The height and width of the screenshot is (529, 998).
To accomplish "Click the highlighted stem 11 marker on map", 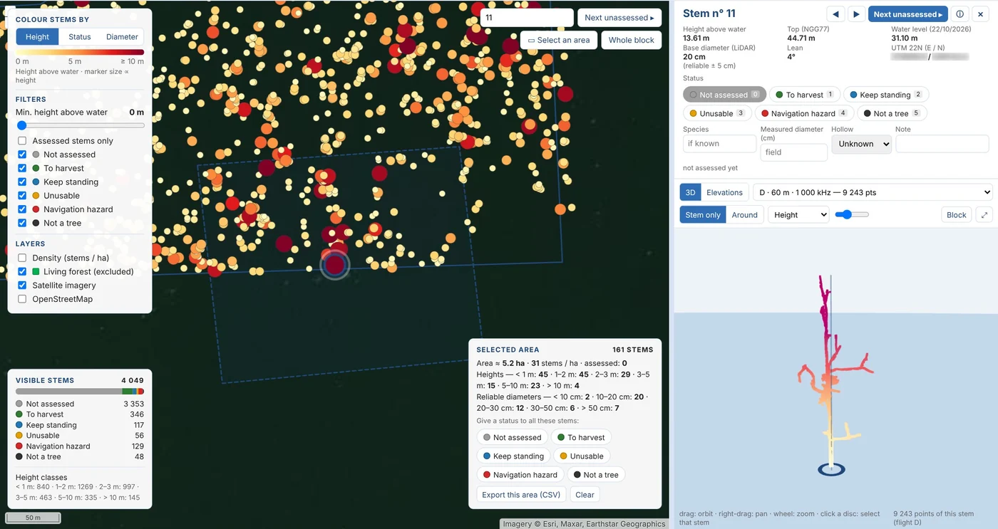I will tap(334, 265).
